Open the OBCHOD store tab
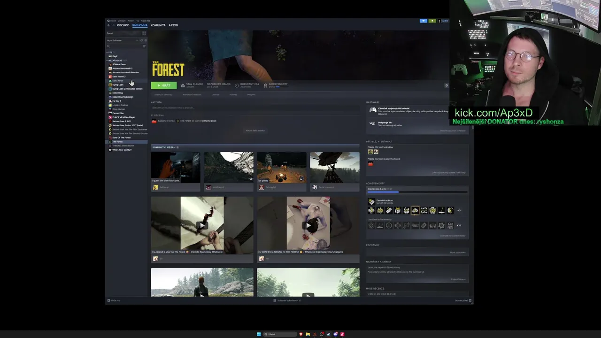This screenshot has height=338, width=601. tap(123, 25)
